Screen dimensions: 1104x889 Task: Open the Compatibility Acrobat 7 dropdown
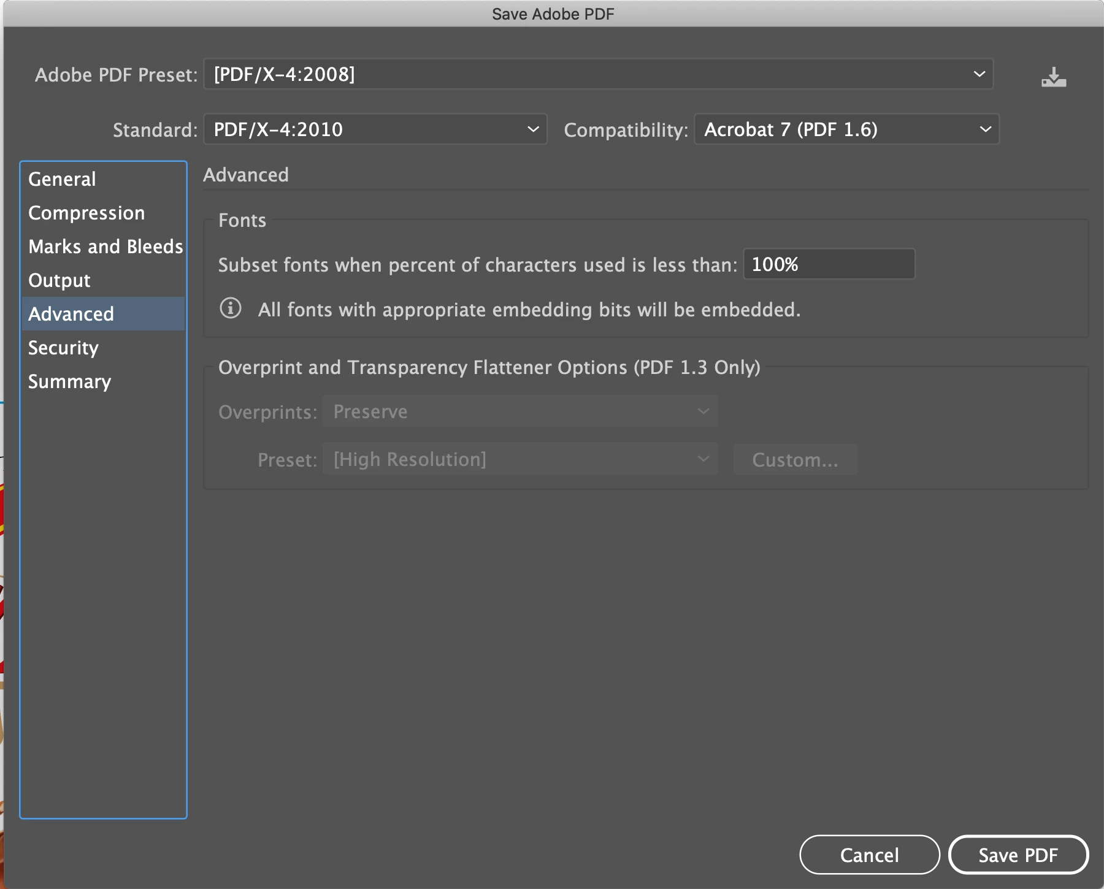click(846, 129)
